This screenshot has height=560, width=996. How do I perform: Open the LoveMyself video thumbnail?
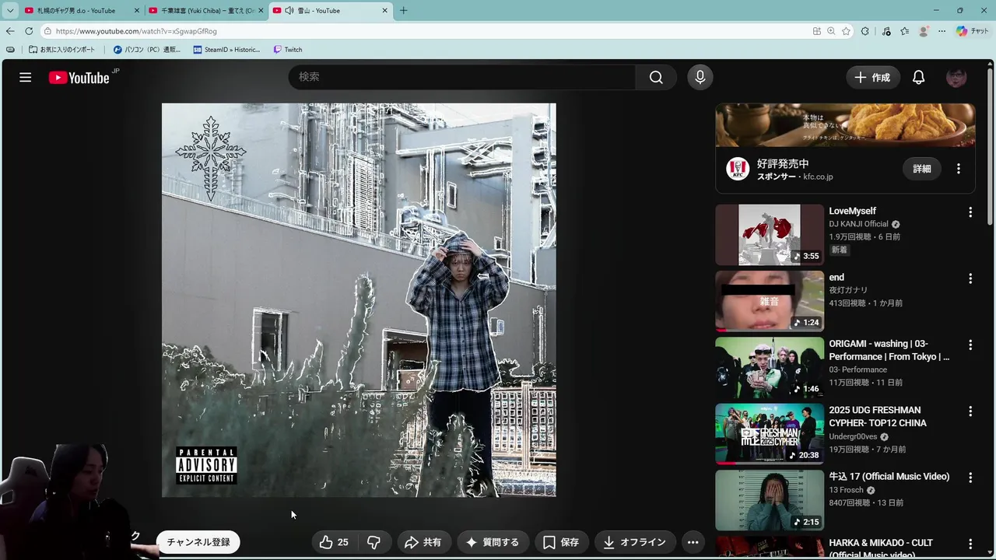tap(770, 235)
